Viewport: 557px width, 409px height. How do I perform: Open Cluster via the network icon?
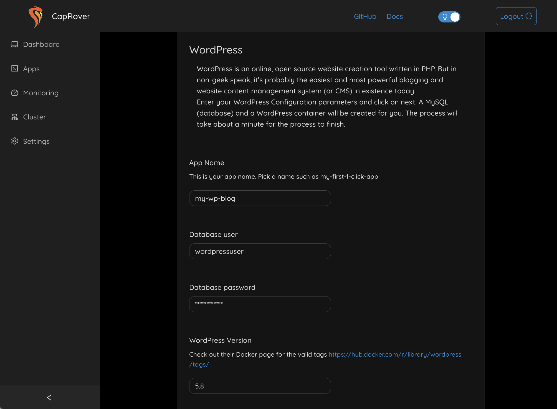pyautogui.click(x=15, y=117)
